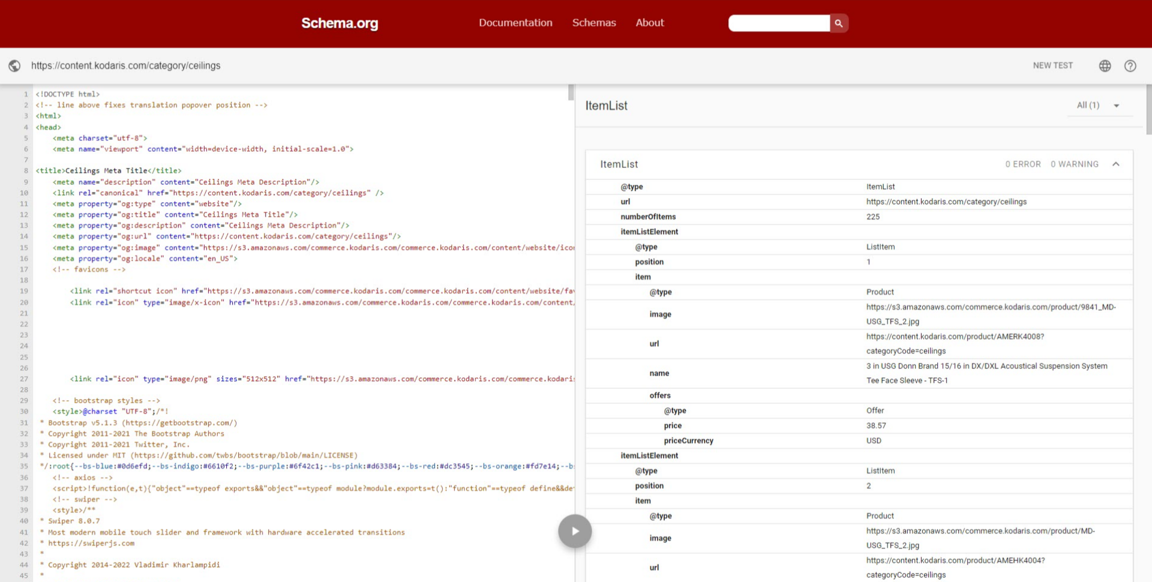Click the title tag code on line 8
The image size is (1152, 582).
[109, 171]
